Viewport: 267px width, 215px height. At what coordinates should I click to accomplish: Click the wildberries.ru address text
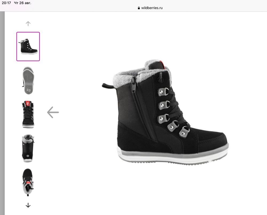pos(152,8)
